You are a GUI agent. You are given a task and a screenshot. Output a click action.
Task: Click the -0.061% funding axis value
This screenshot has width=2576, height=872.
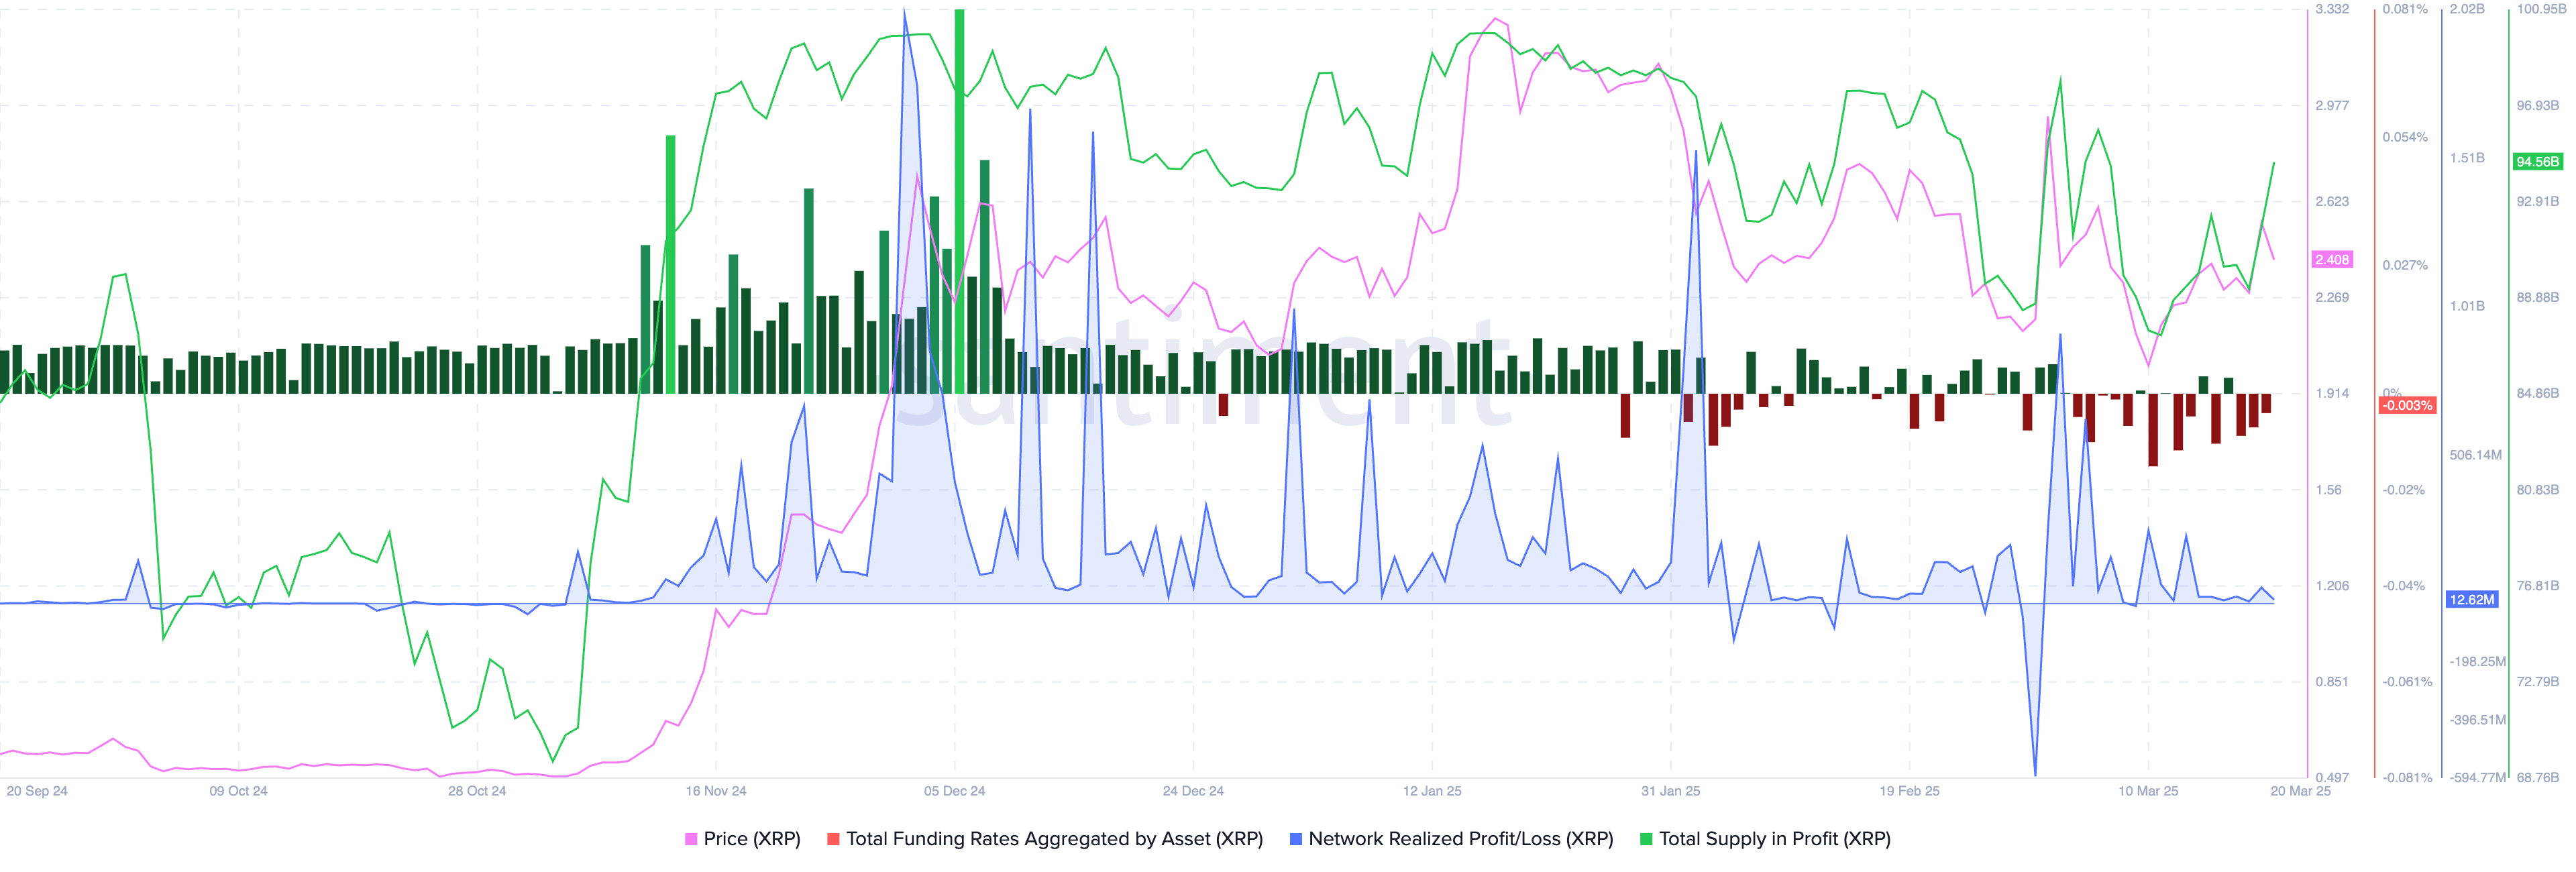point(2406,682)
